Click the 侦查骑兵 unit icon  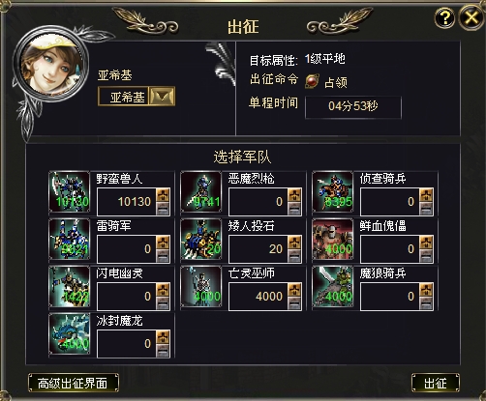coord(333,192)
